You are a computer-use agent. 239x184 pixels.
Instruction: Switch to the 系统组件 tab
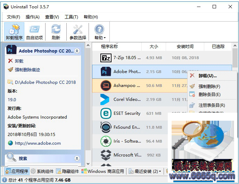42,171
